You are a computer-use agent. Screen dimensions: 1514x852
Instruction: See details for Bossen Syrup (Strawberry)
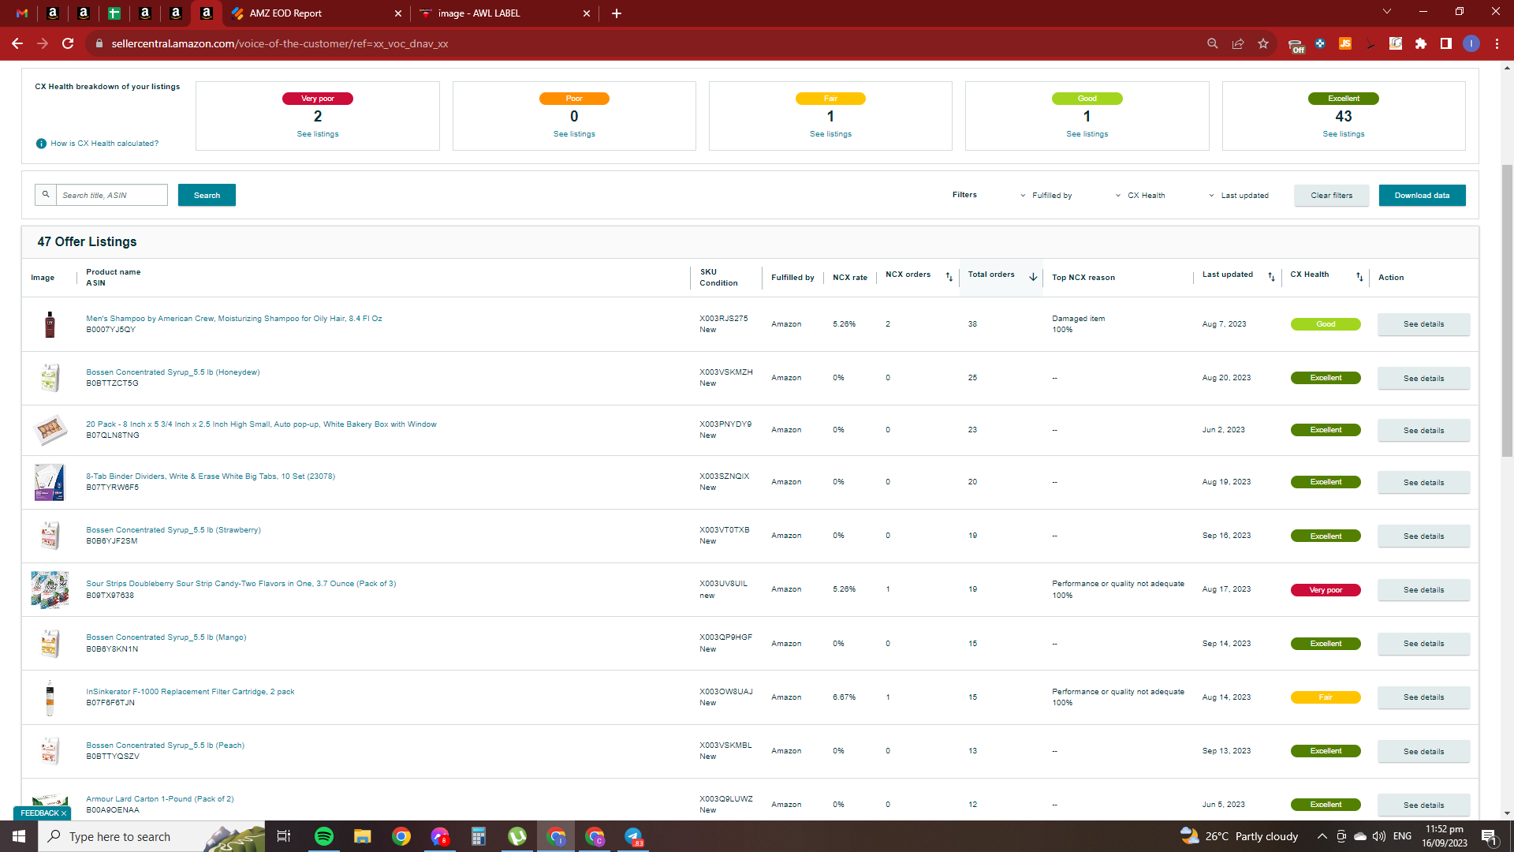coord(1423,536)
